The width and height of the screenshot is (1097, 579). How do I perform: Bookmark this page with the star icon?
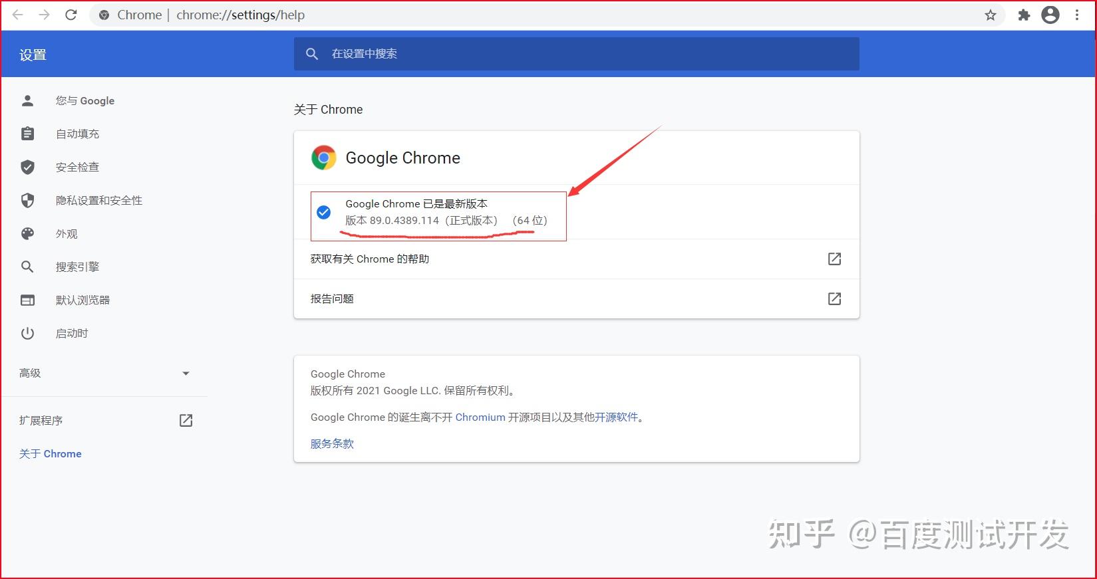pos(990,15)
